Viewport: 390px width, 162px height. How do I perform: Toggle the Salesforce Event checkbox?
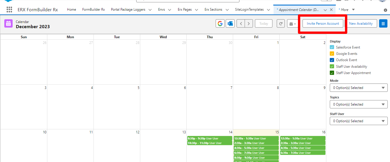coord(332,47)
